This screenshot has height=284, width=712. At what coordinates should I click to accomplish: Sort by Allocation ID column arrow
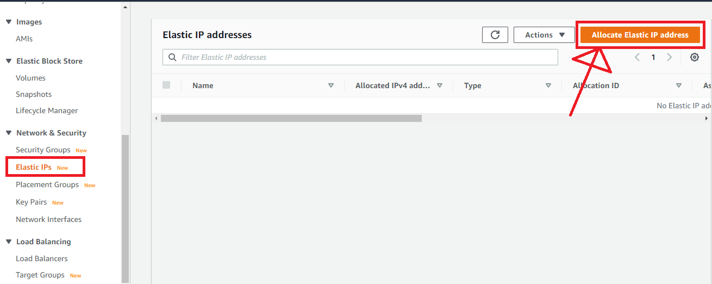coord(678,85)
